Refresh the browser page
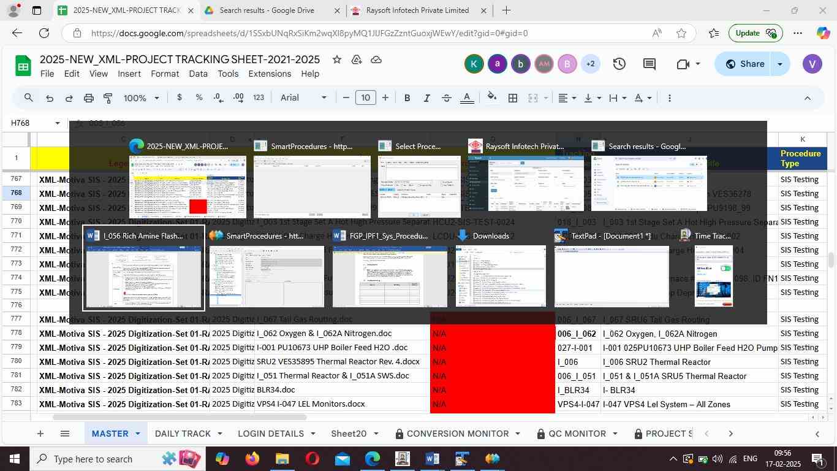The image size is (837, 471). (x=44, y=33)
